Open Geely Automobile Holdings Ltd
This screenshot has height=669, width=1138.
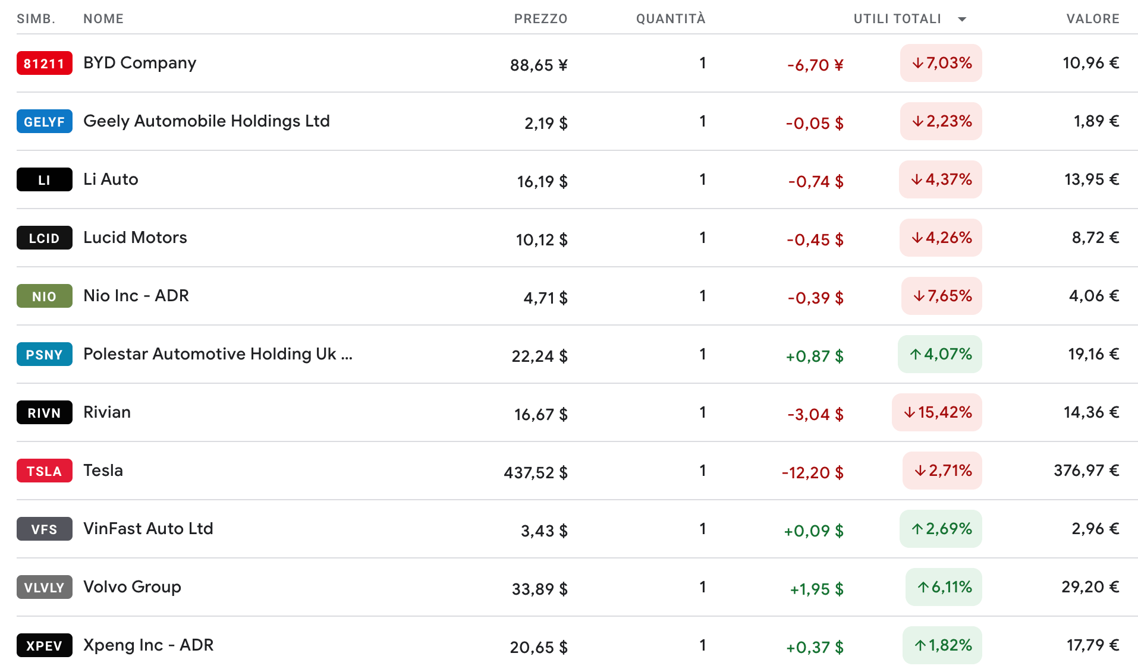pos(206,121)
